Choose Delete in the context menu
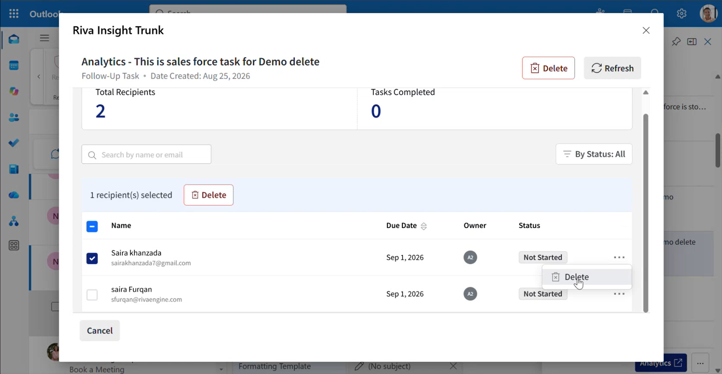722x374 pixels. [x=586, y=277]
